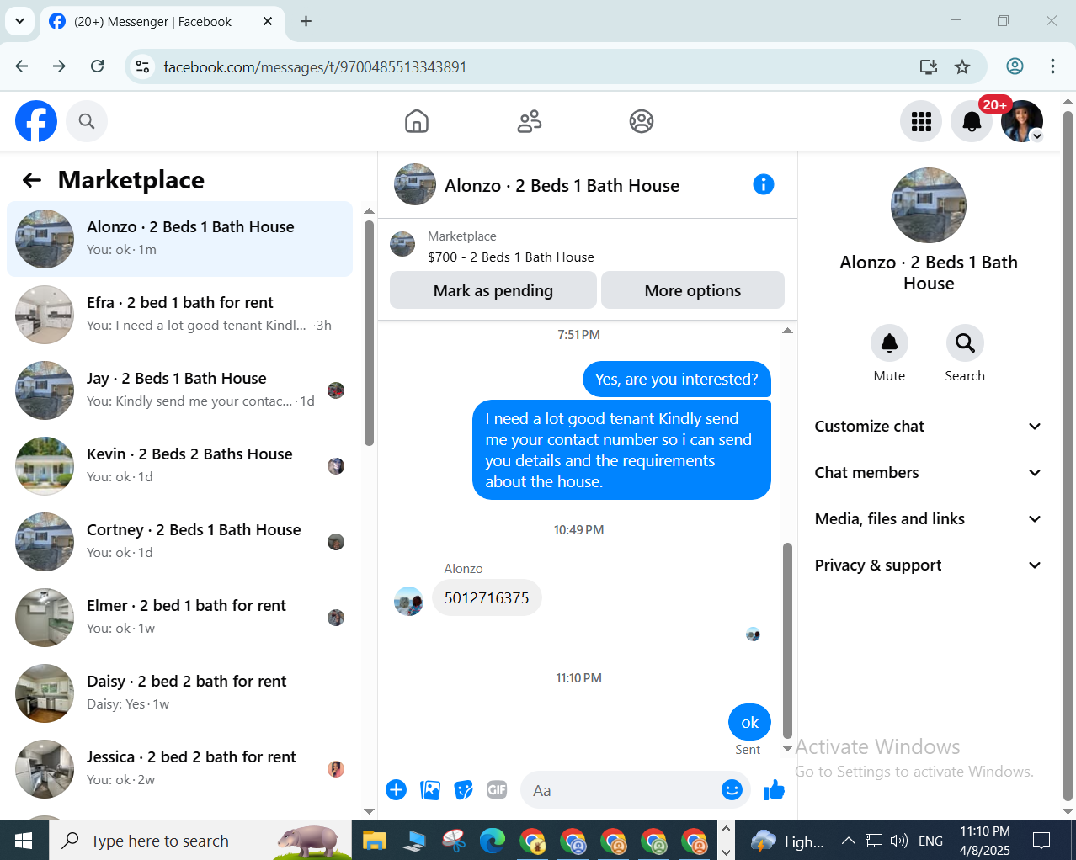Click the conversation list scrollbar
The width and height of the screenshot is (1076, 860).
(x=369, y=332)
